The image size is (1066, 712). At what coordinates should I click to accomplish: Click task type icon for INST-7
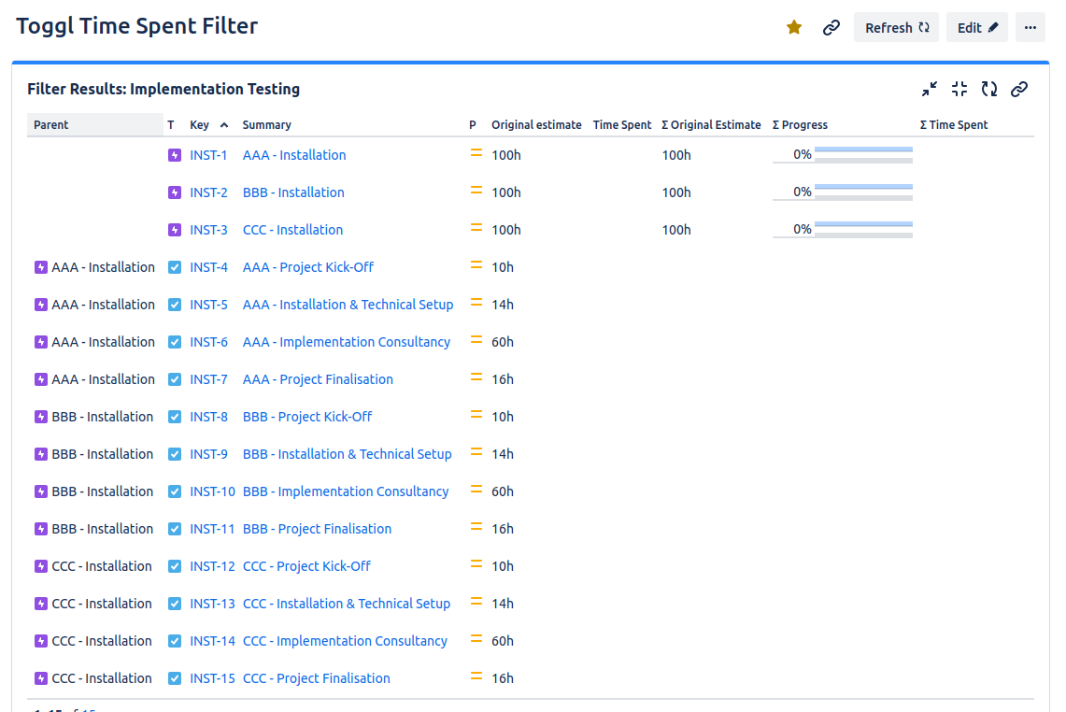[x=175, y=379]
